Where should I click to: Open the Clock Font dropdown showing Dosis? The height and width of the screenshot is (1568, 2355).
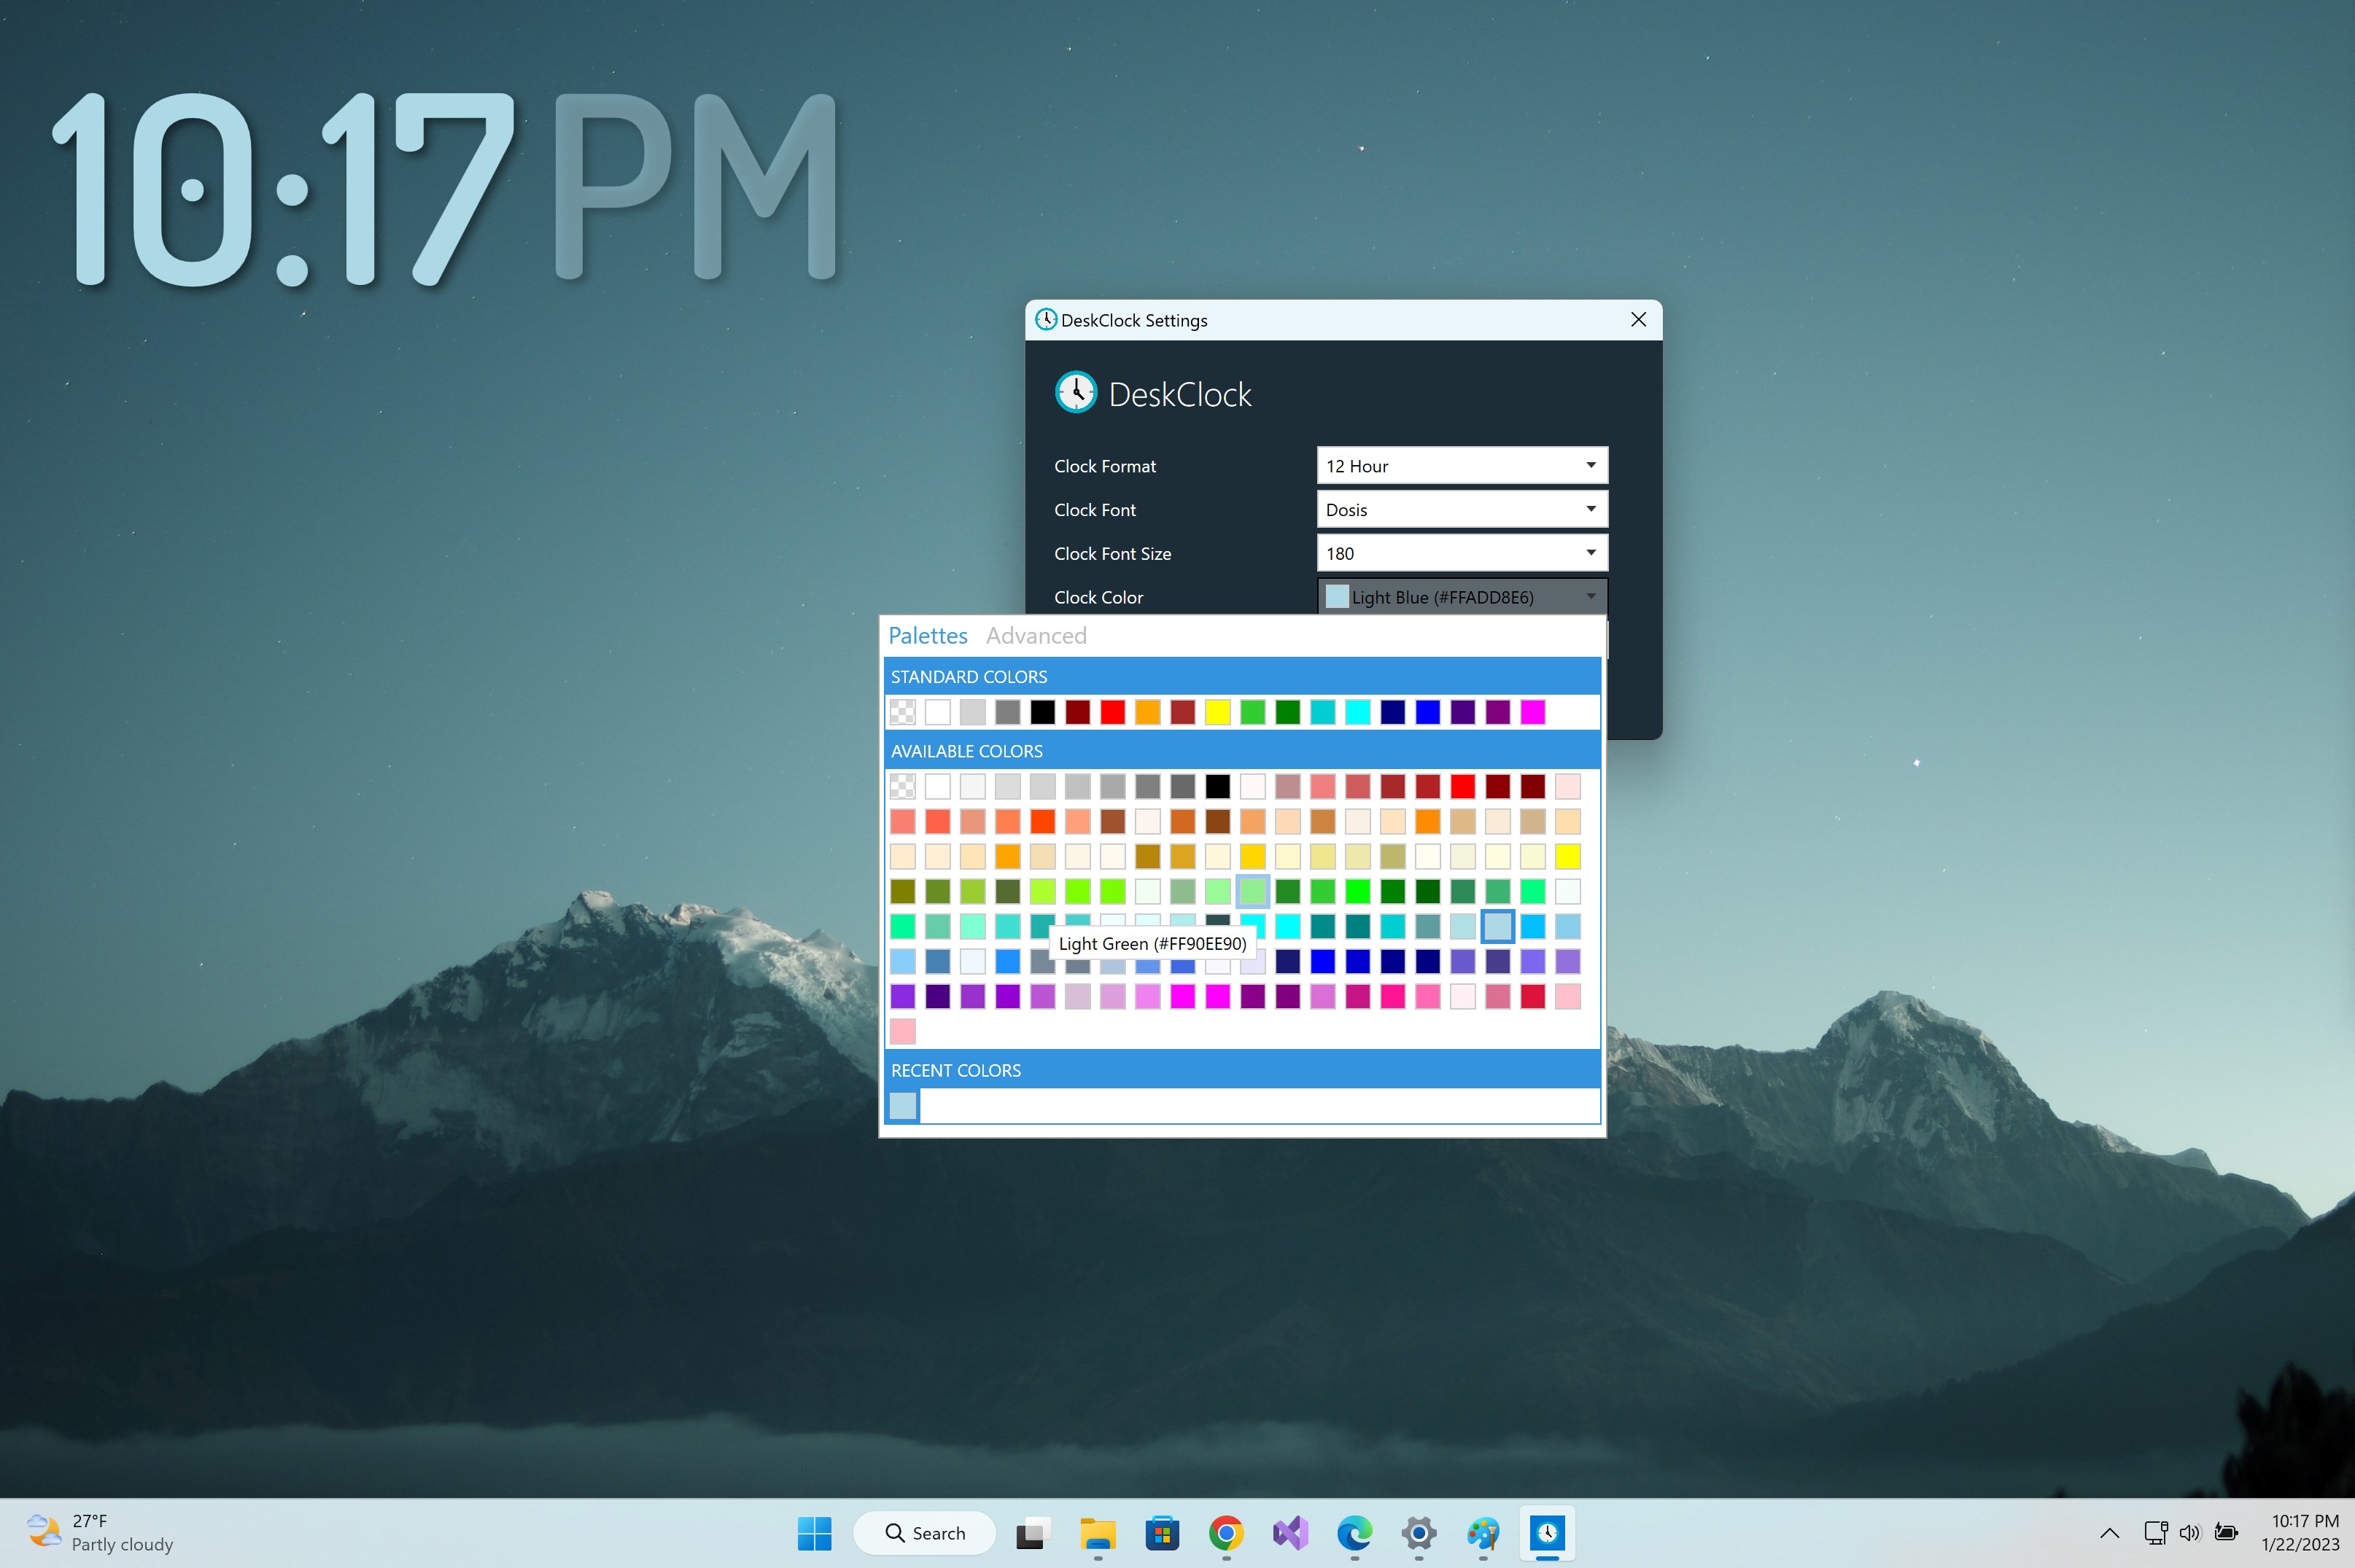pos(1459,509)
